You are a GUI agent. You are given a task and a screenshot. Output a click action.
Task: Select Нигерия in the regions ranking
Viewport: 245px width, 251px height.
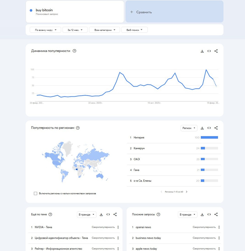pyautogui.click(x=139, y=138)
